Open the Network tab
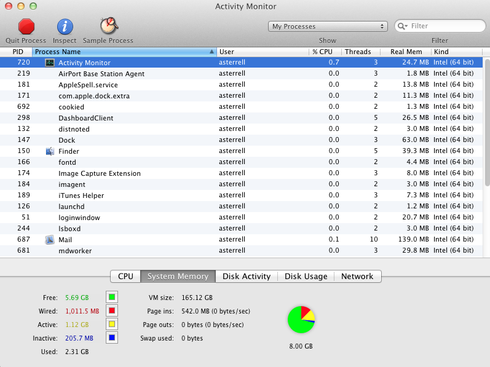490x367 pixels. [357, 277]
